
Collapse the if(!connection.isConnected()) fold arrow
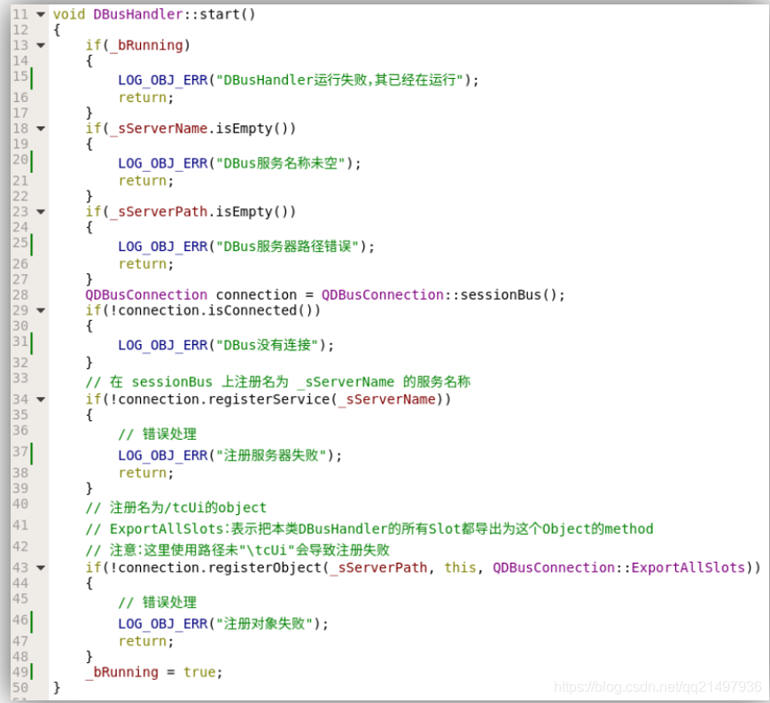[41, 311]
